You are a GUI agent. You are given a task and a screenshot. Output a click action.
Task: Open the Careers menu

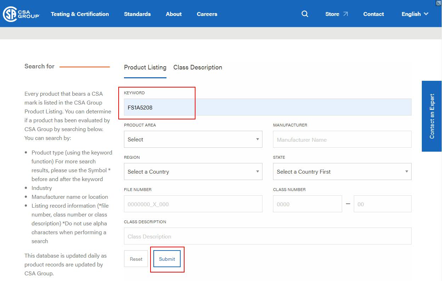point(207,14)
